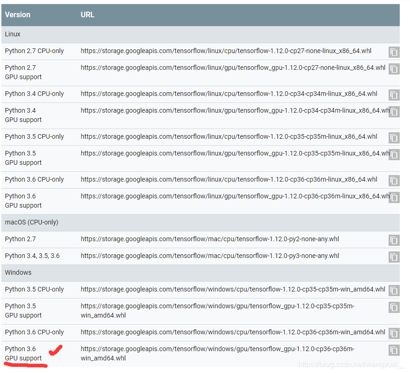Copy the Windows Python 3.6 CPU-only URL
This screenshot has height=373, width=410.
pos(394,333)
